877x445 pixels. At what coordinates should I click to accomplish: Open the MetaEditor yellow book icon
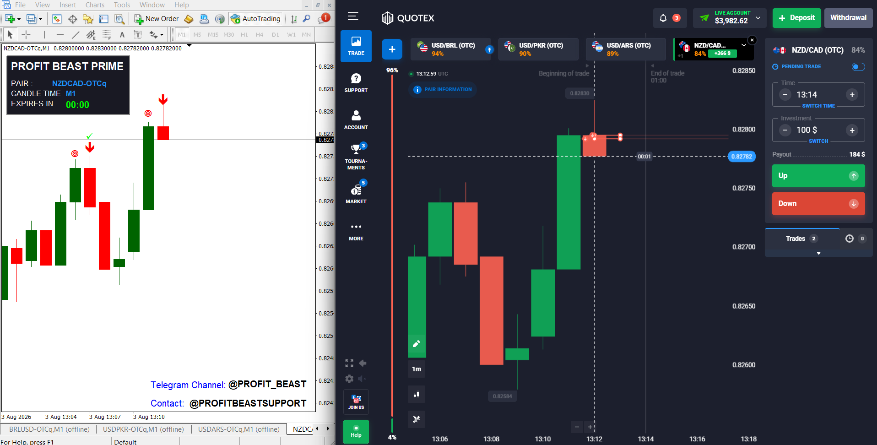(x=189, y=19)
